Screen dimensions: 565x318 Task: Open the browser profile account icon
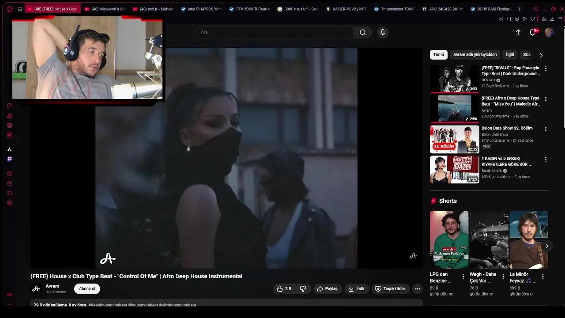(x=544, y=19)
